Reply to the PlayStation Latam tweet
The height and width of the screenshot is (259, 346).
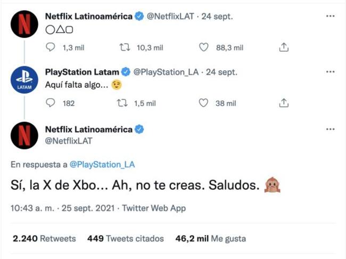point(51,103)
